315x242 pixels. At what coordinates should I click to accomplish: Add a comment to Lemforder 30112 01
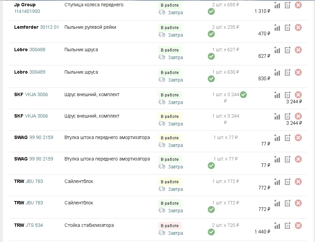coord(288,27)
